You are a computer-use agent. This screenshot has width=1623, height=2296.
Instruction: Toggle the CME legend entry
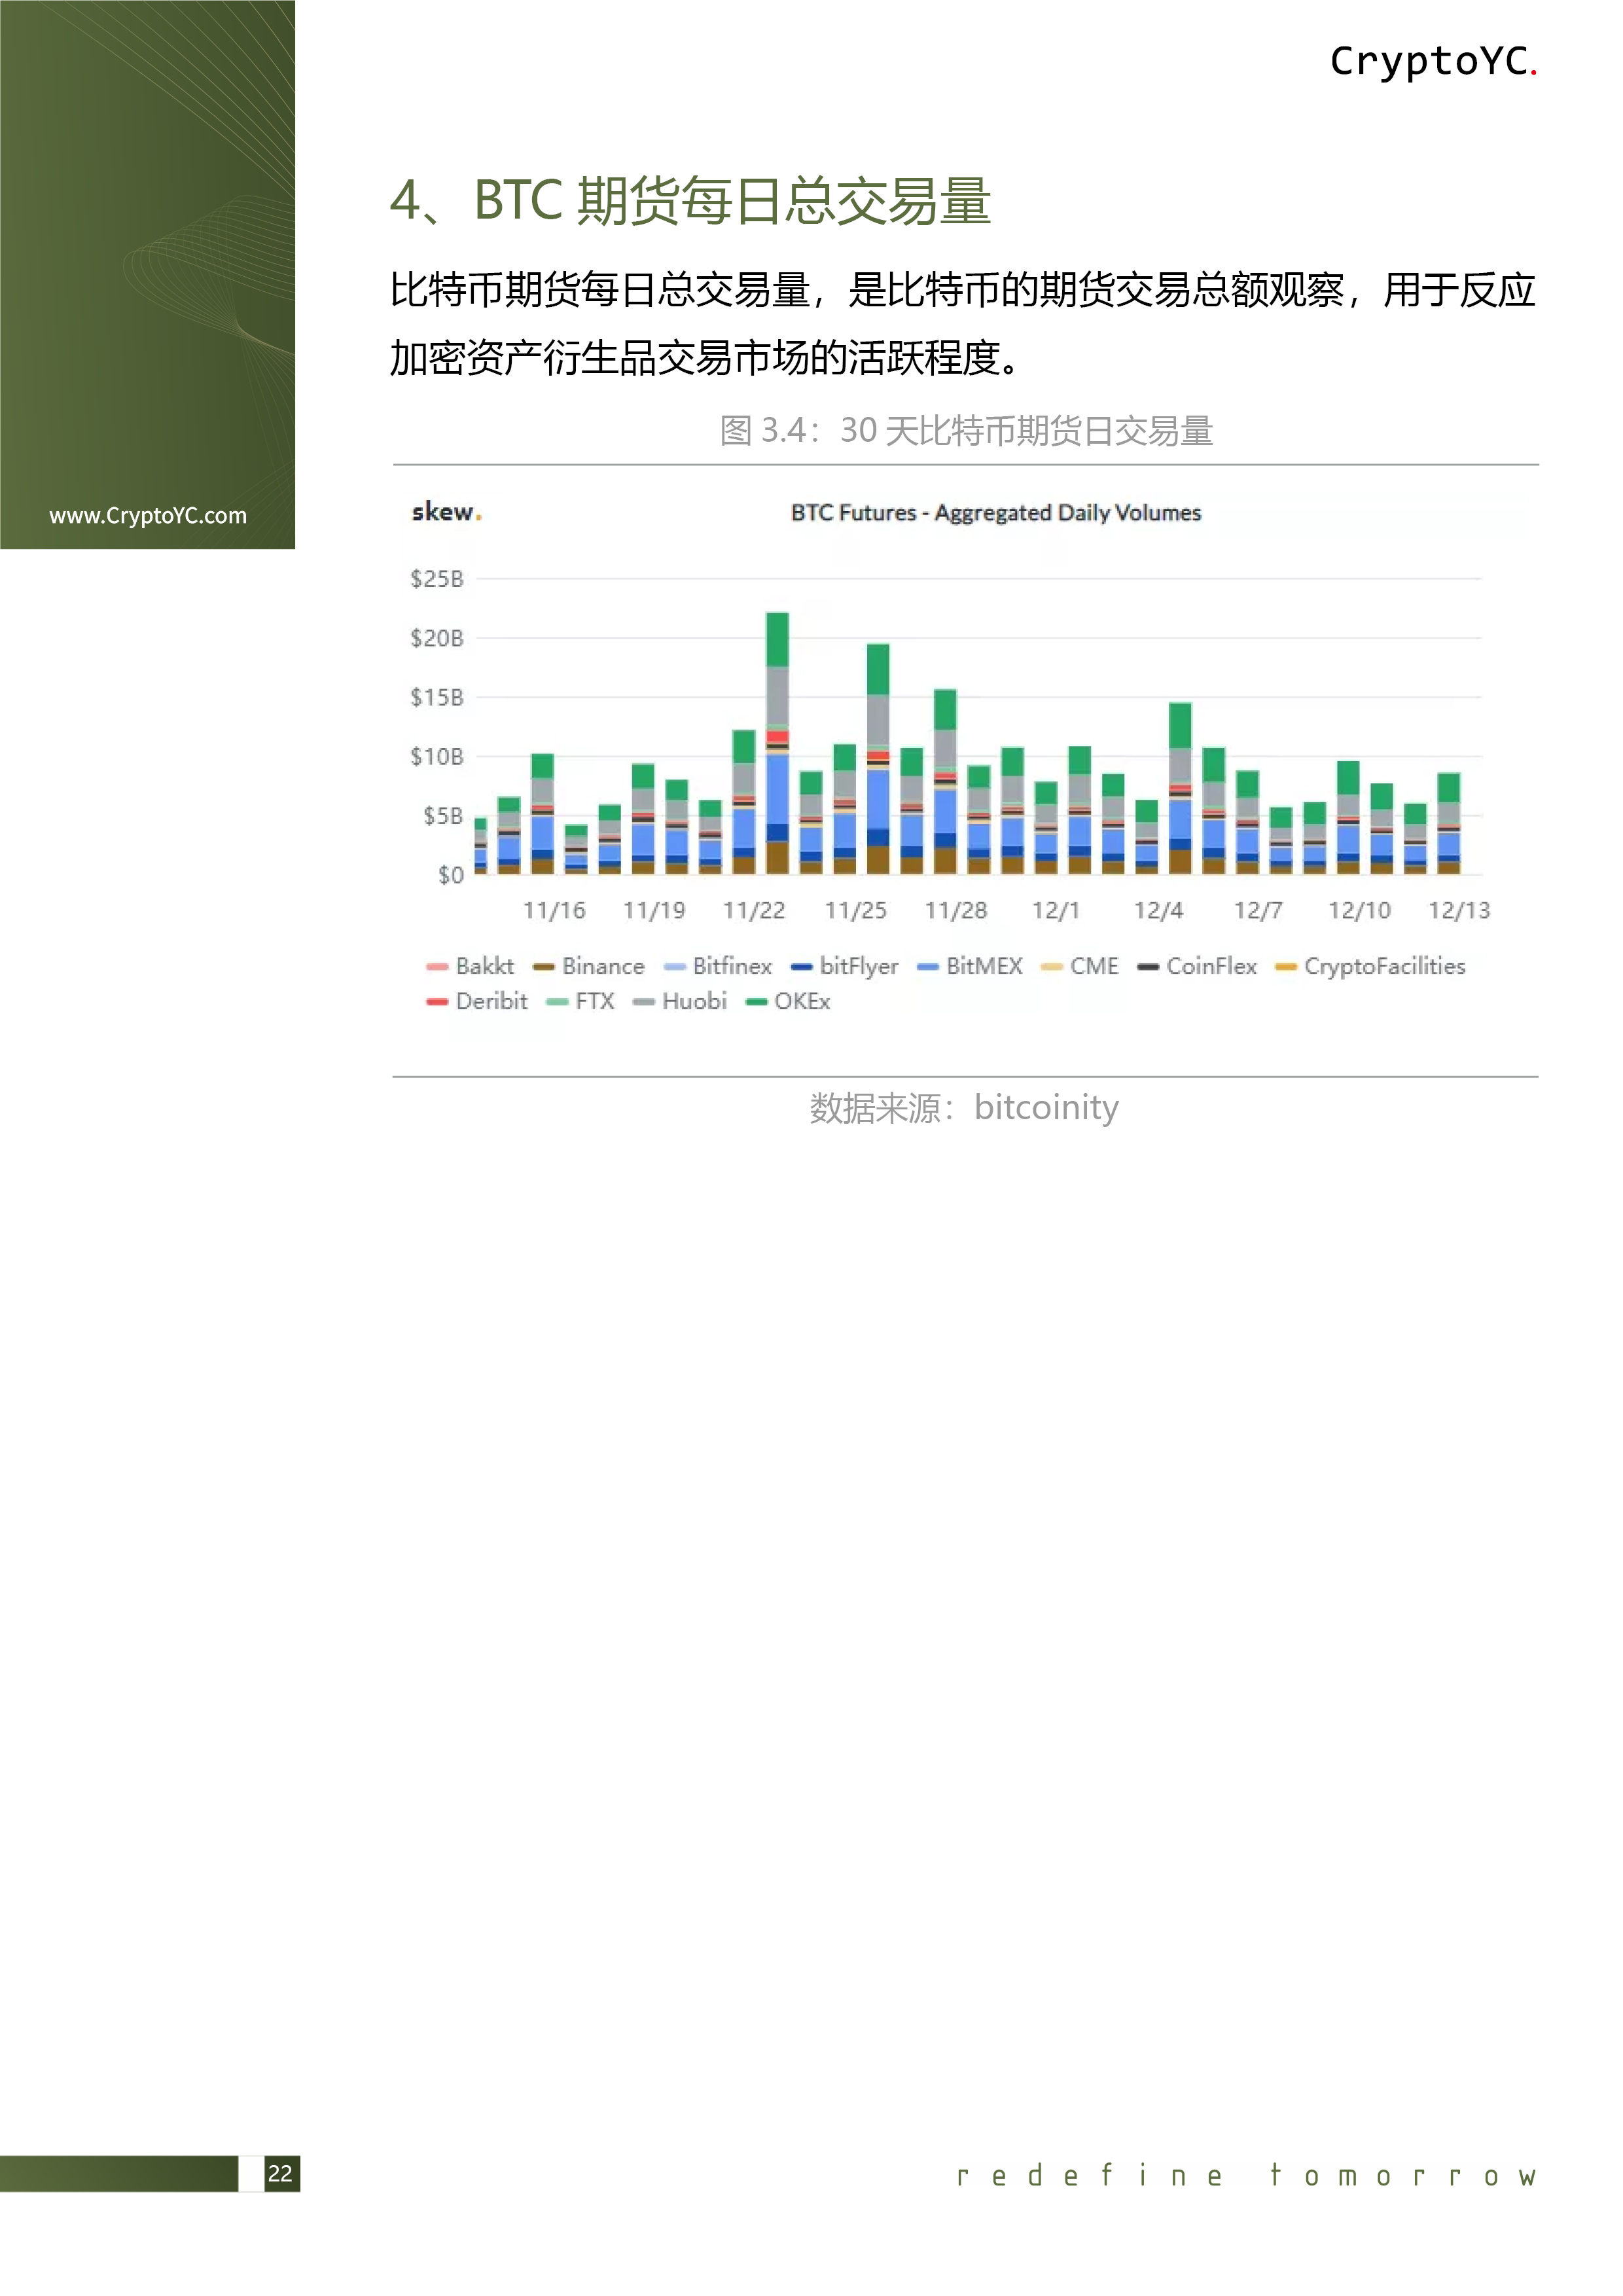pyautogui.click(x=1080, y=966)
